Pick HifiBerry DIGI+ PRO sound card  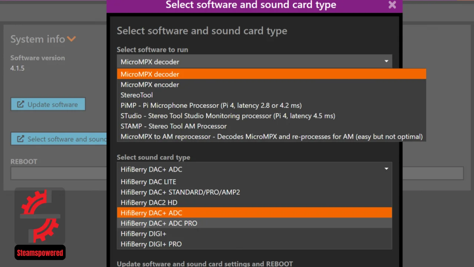coord(254,244)
